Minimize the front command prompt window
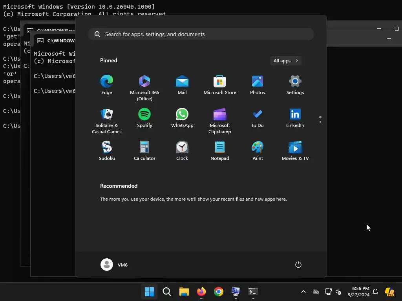 click(x=389, y=39)
